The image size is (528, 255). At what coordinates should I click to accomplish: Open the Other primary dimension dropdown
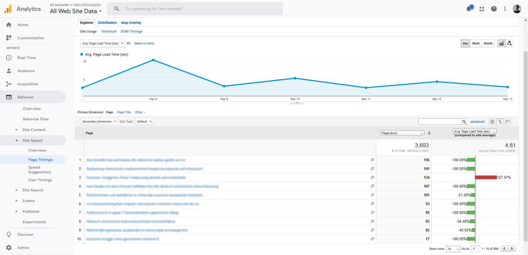point(140,112)
